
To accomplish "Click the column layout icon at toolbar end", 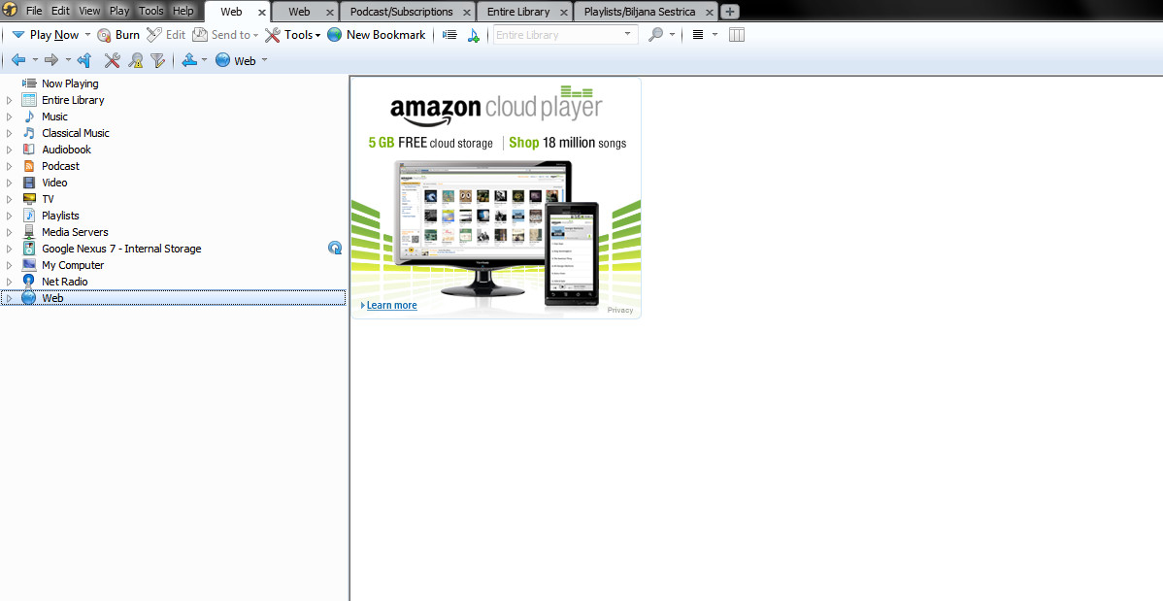I will point(737,35).
